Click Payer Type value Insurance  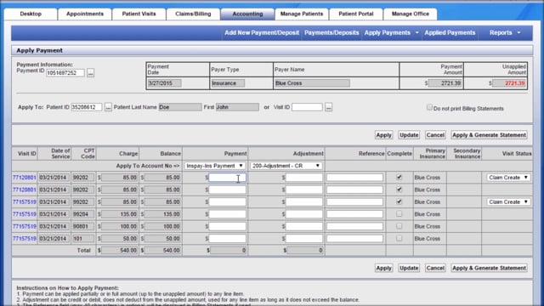click(228, 83)
